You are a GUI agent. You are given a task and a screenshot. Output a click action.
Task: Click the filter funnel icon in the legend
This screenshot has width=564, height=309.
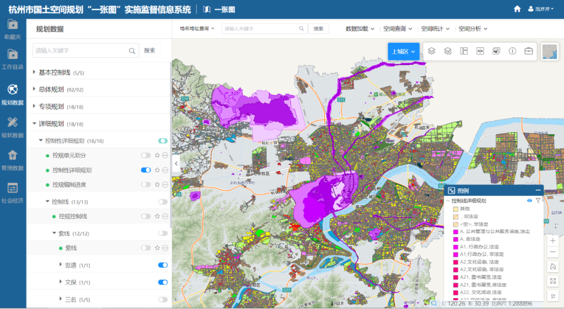pos(538,200)
